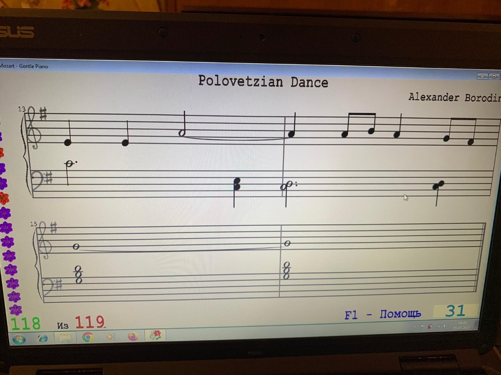Image resolution: width=501 pixels, height=375 pixels.
Task: Click measure number 15 label
Action: (x=33, y=224)
